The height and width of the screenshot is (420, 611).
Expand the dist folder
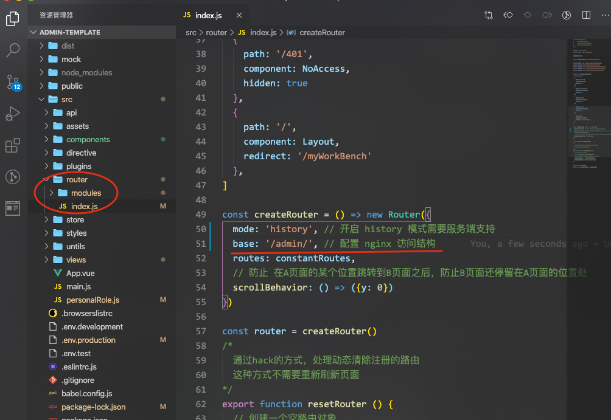(102, 46)
